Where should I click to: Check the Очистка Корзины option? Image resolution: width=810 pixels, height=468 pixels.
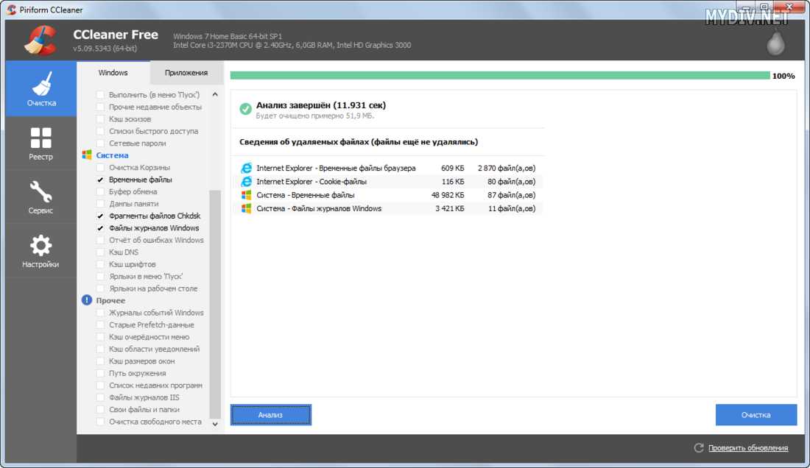tap(100, 168)
